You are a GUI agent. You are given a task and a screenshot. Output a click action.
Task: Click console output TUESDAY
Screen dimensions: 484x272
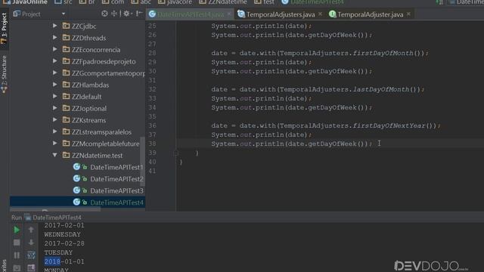[58, 252]
